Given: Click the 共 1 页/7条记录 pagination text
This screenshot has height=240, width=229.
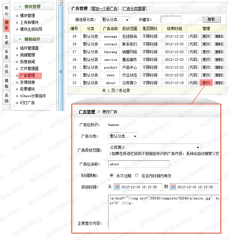Looking at the screenshot, I should 116,91.
